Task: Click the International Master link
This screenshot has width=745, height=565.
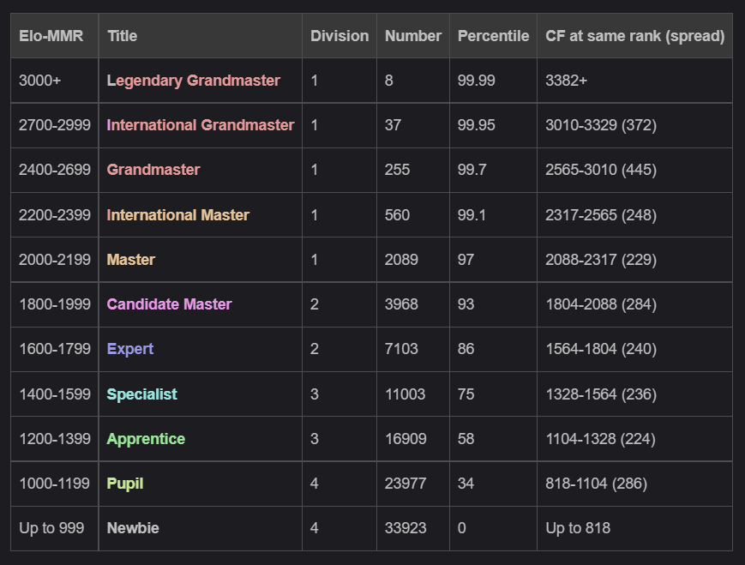Action: [177, 215]
